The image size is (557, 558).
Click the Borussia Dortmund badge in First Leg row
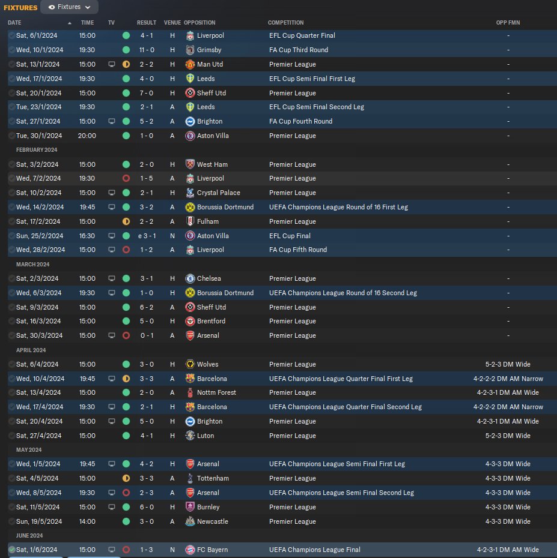[x=190, y=207]
